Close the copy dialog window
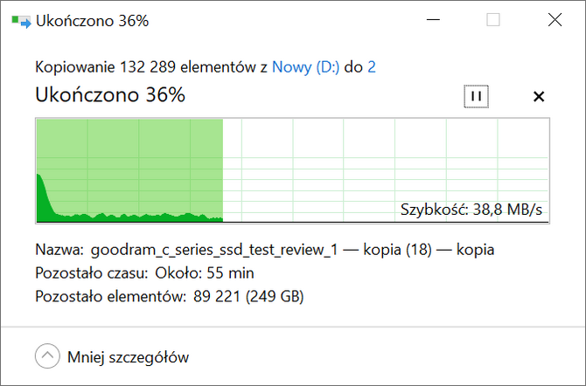The image size is (586, 386). coord(555,20)
